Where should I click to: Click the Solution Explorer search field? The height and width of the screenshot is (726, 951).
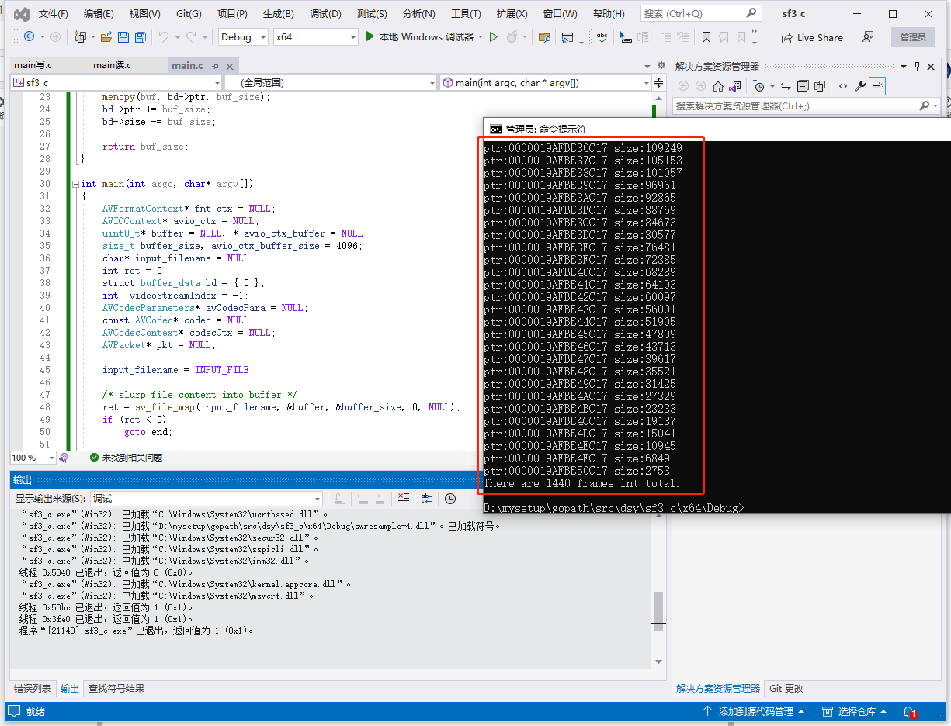pos(806,105)
